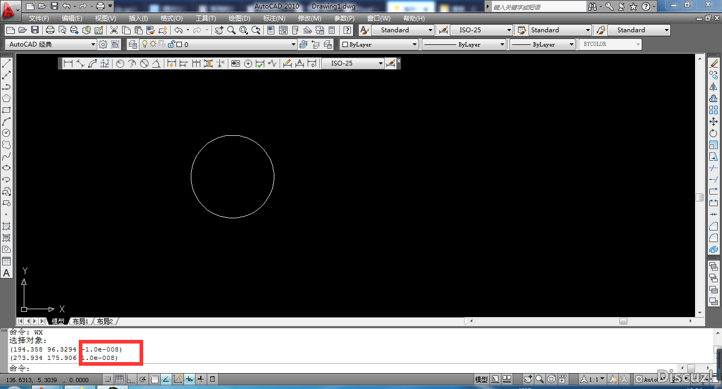Open the multileader style Standard dropdown
722x389 pixels.
(x=639, y=30)
